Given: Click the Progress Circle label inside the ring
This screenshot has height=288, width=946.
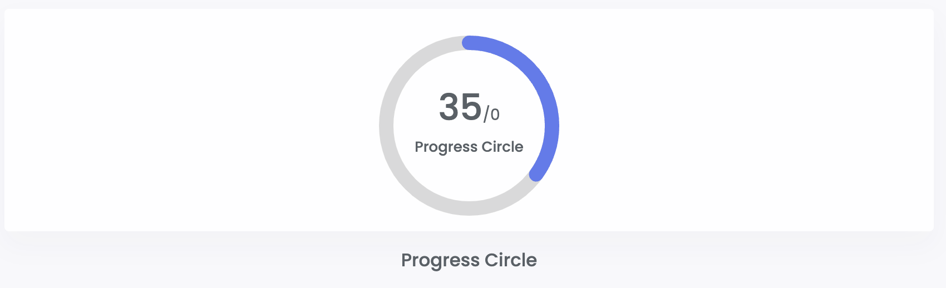Looking at the screenshot, I should coord(469,147).
